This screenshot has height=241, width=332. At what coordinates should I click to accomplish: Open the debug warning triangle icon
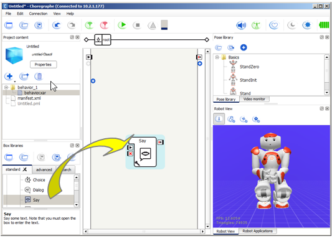point(152,26)
